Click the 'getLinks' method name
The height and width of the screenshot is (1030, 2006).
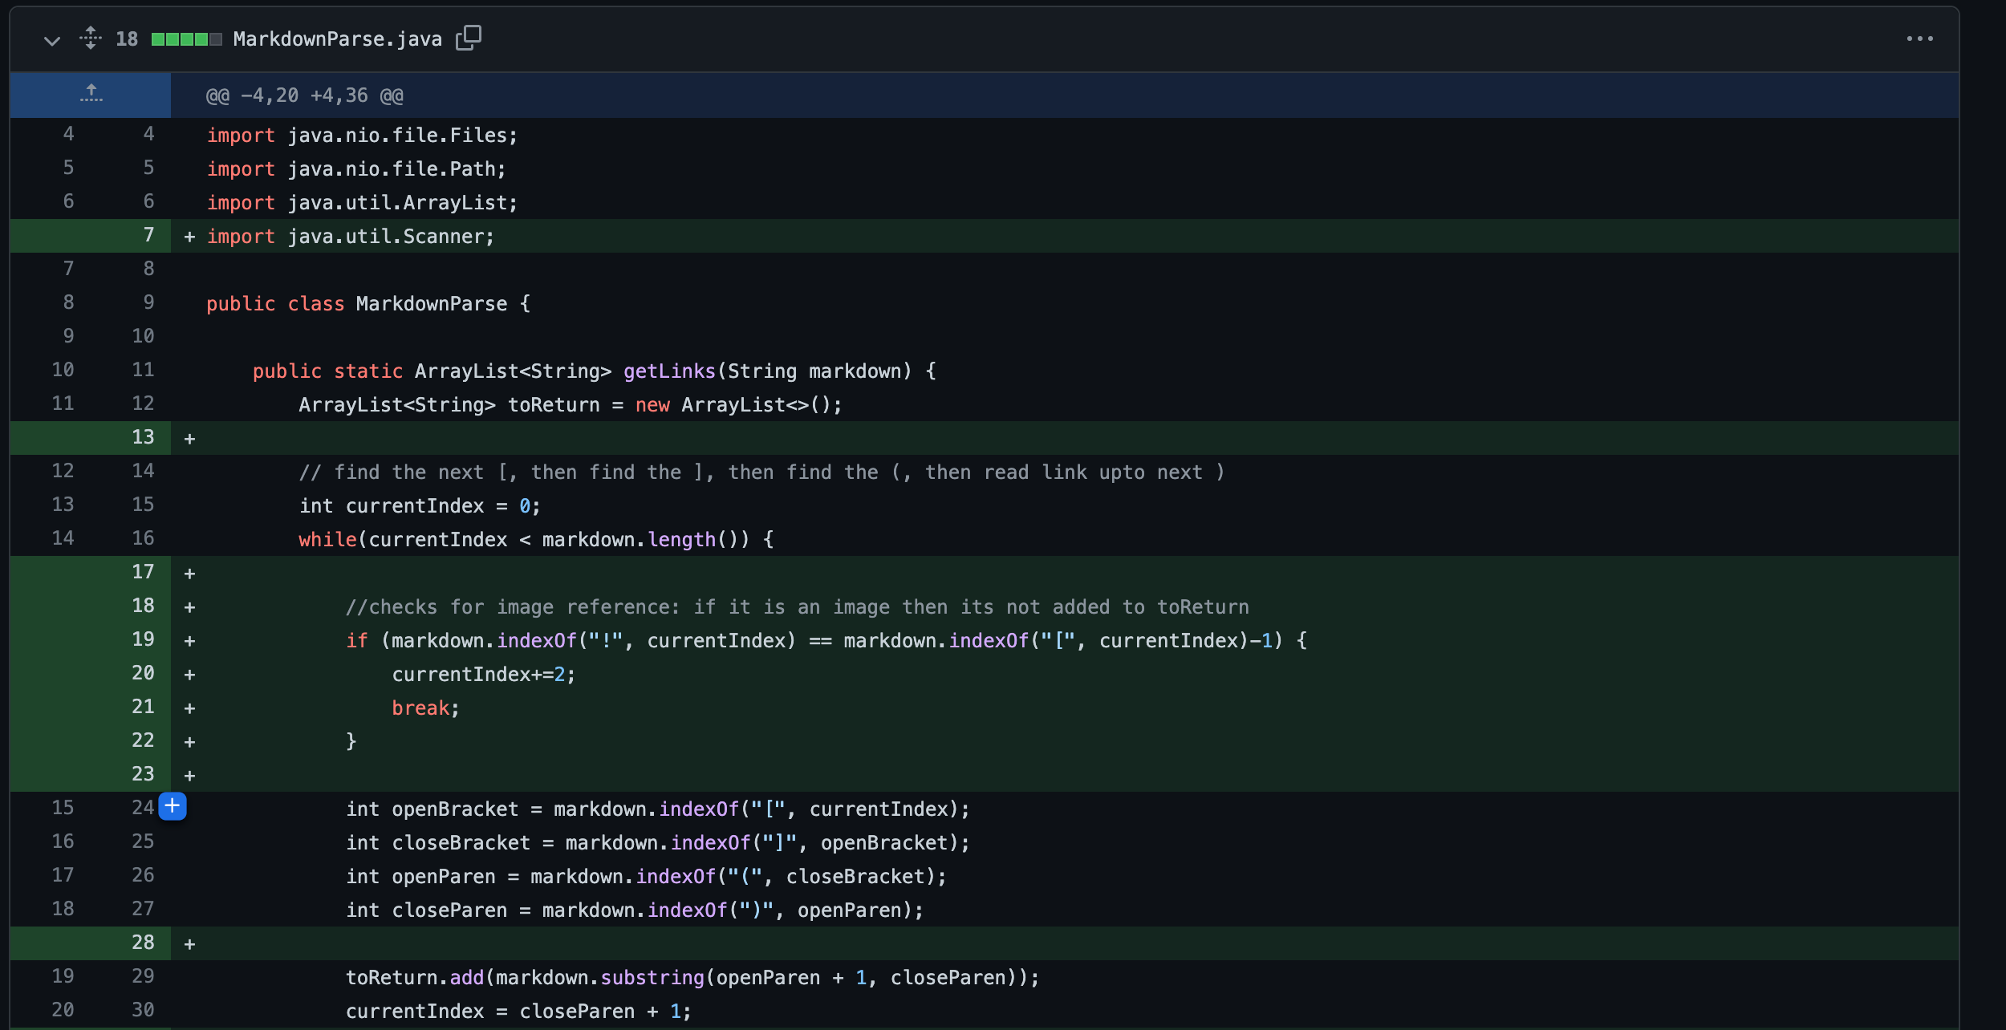pyautogui.click(x=669, y=371)
